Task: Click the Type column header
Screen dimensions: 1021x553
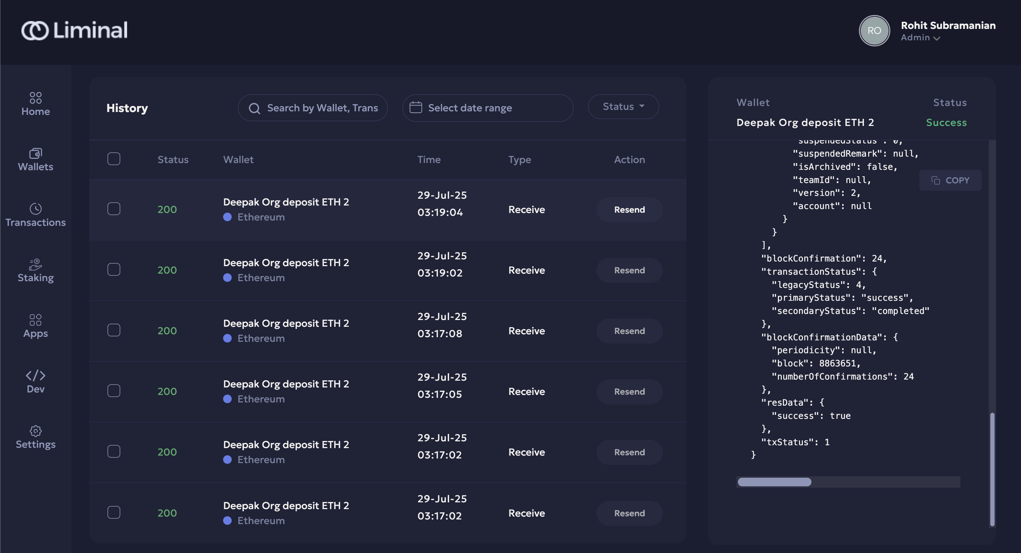Action: [x=520, y=159]
